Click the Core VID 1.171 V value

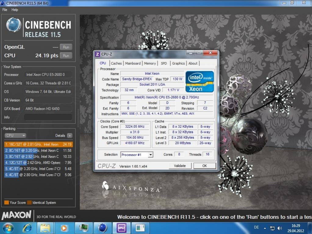point(173,90)
